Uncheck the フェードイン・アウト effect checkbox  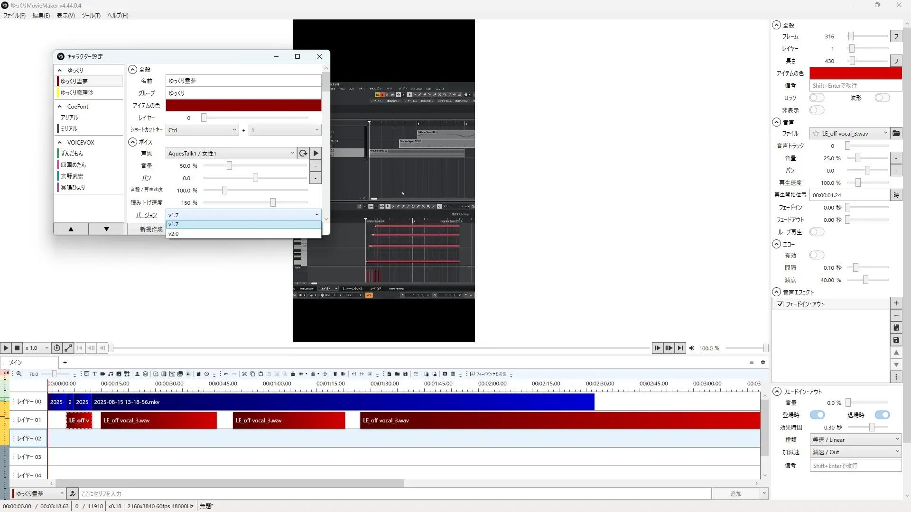(x=780, y=304)
